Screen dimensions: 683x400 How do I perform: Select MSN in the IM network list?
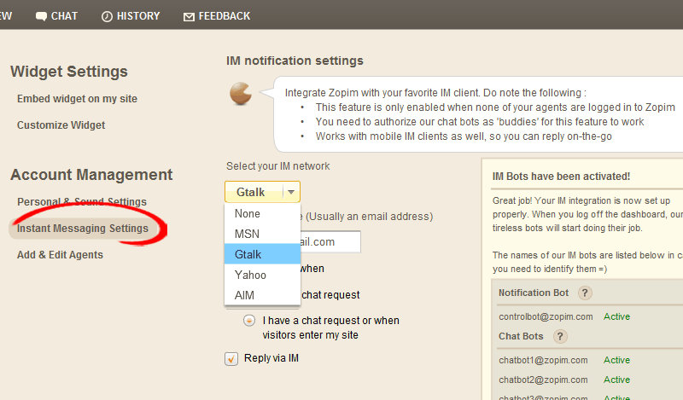262,235
